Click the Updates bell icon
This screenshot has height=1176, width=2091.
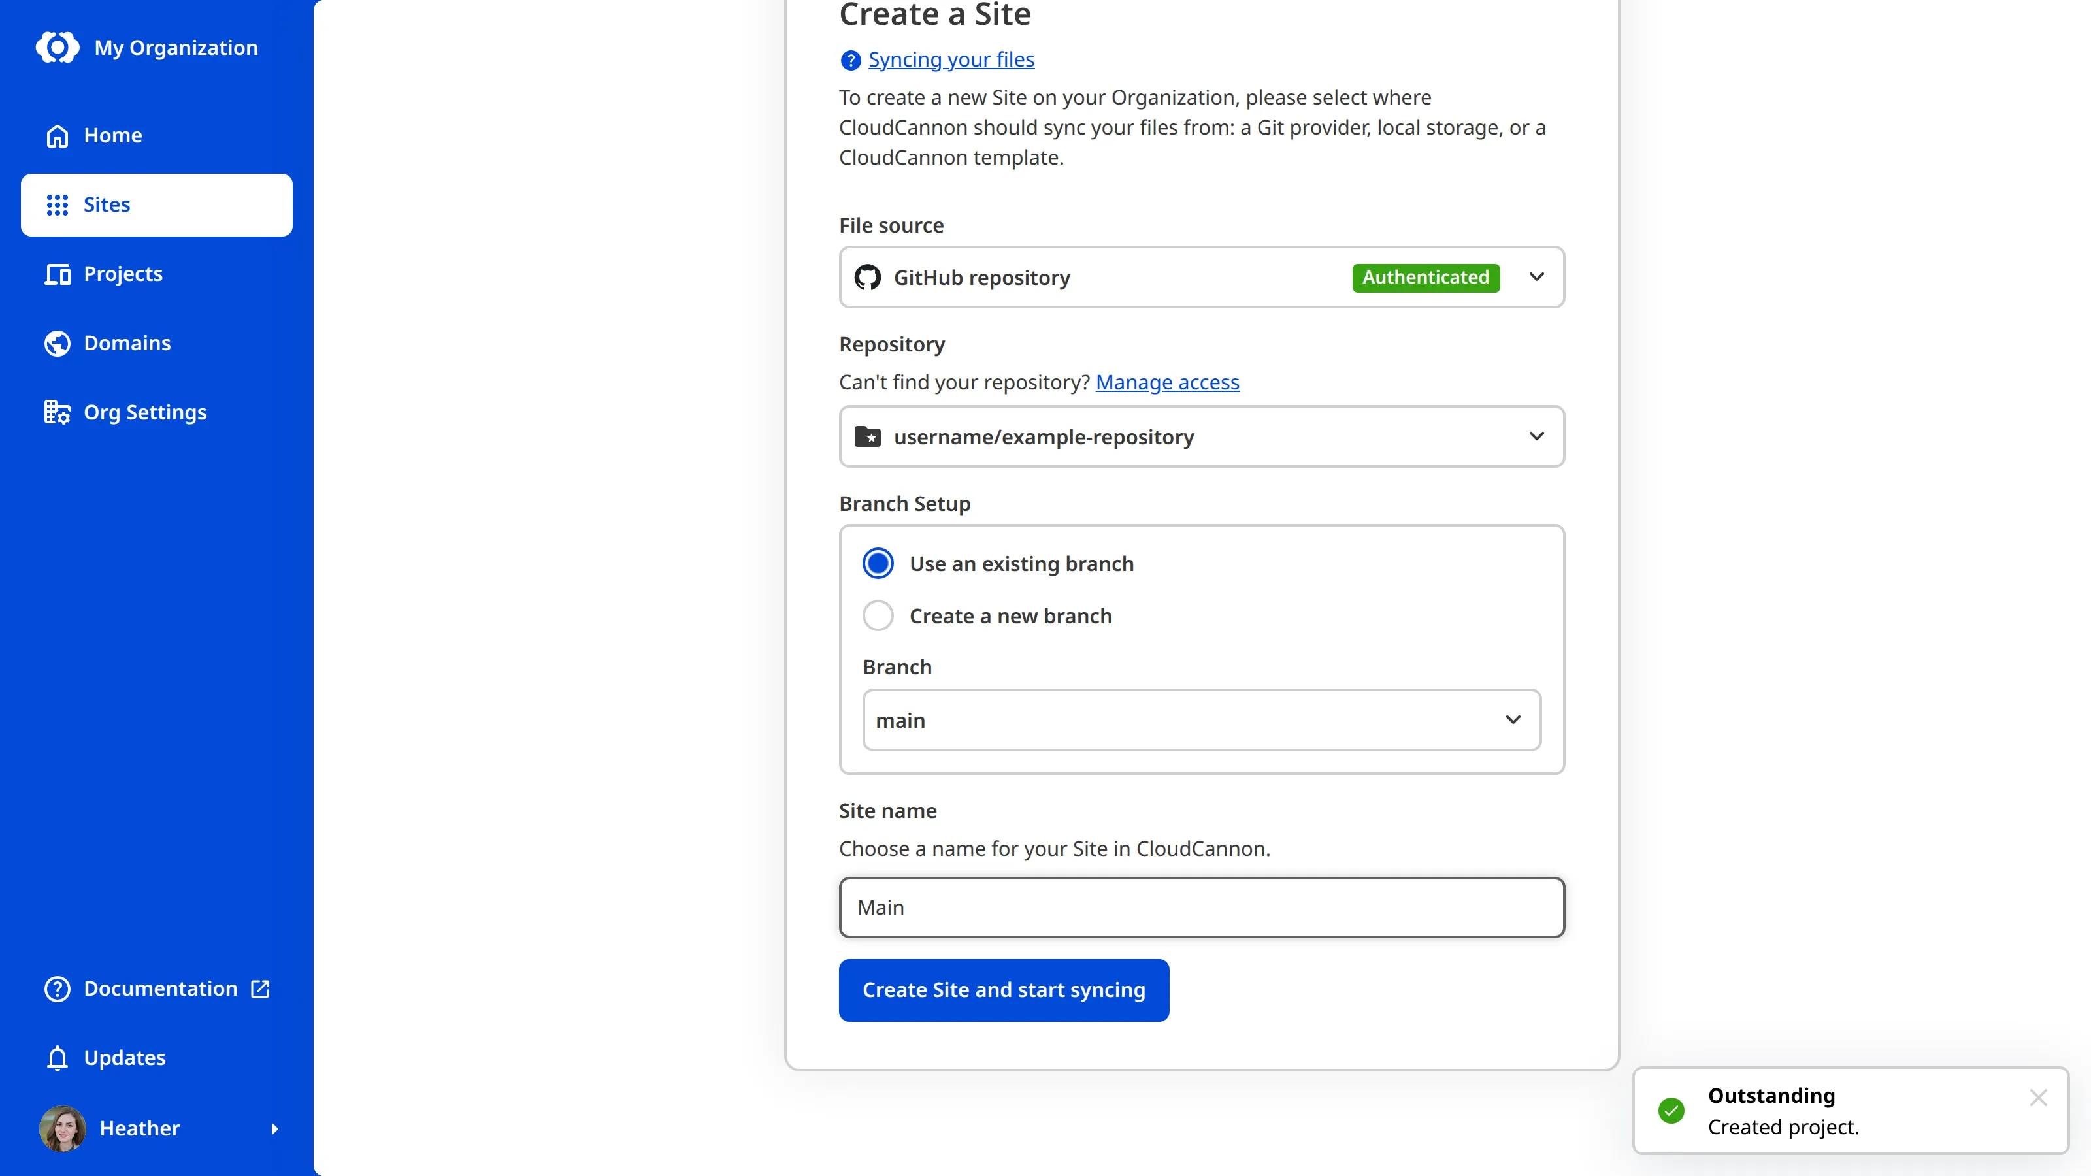(58, 1058)
